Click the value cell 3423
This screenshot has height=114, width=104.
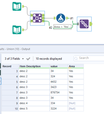pyautogui.click(x=59, y=87)
